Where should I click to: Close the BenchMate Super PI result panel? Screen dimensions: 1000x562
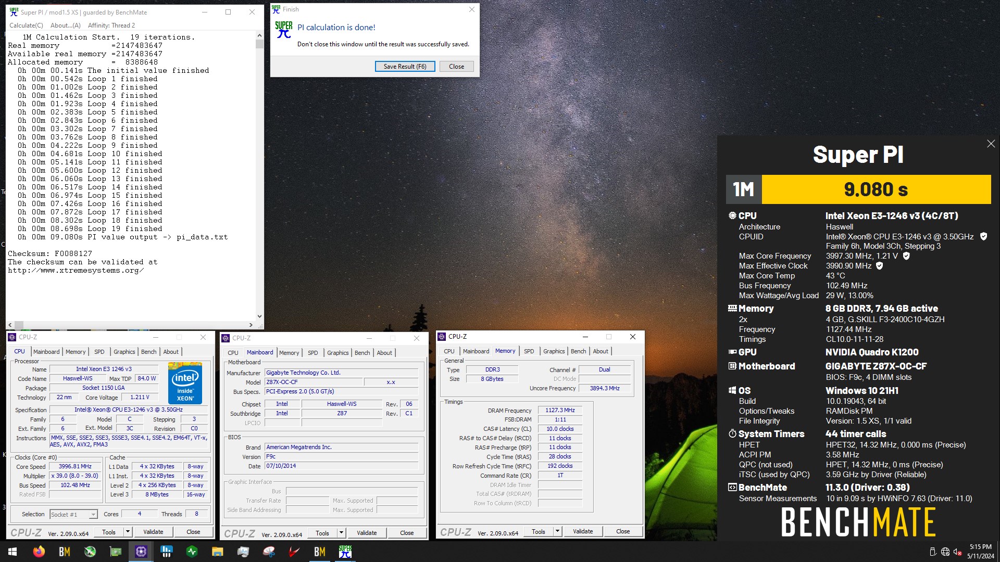point(991,144)
